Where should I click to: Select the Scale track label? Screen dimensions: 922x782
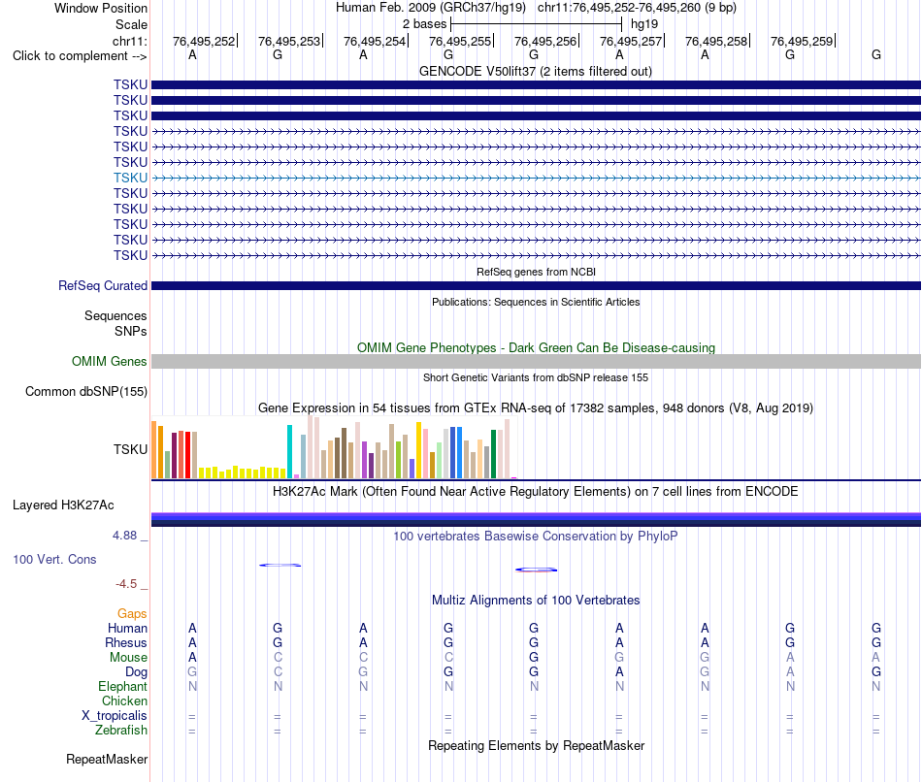(131, 24)
